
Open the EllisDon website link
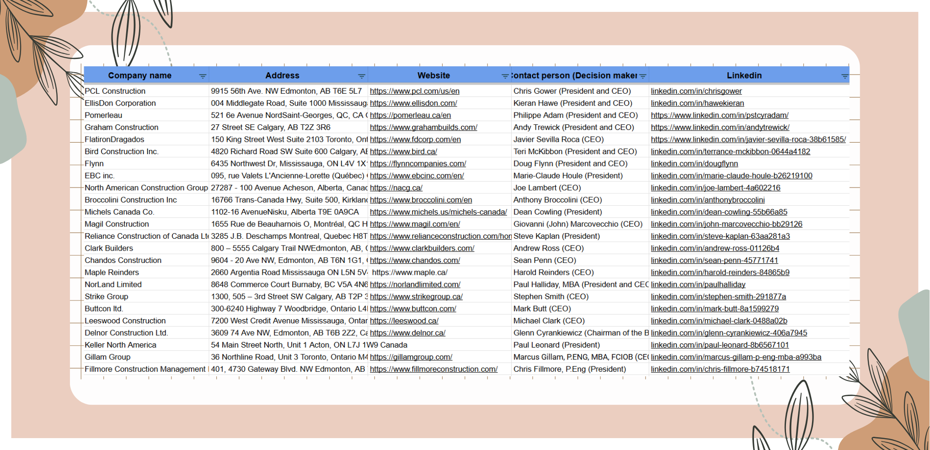[x=413, y=103]
